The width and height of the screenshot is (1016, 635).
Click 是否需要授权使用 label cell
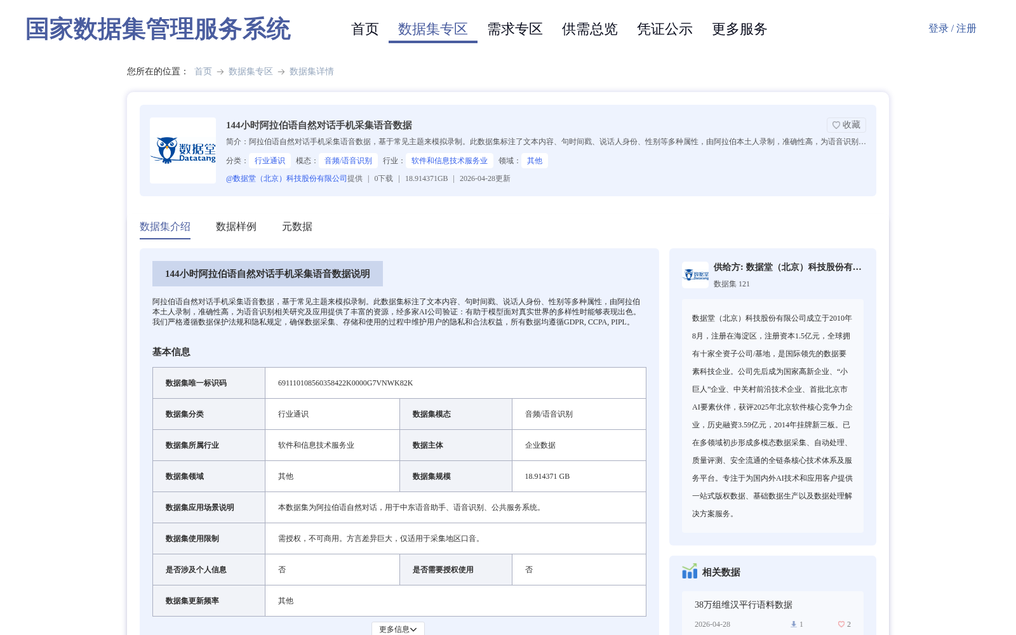coord(443,570)
